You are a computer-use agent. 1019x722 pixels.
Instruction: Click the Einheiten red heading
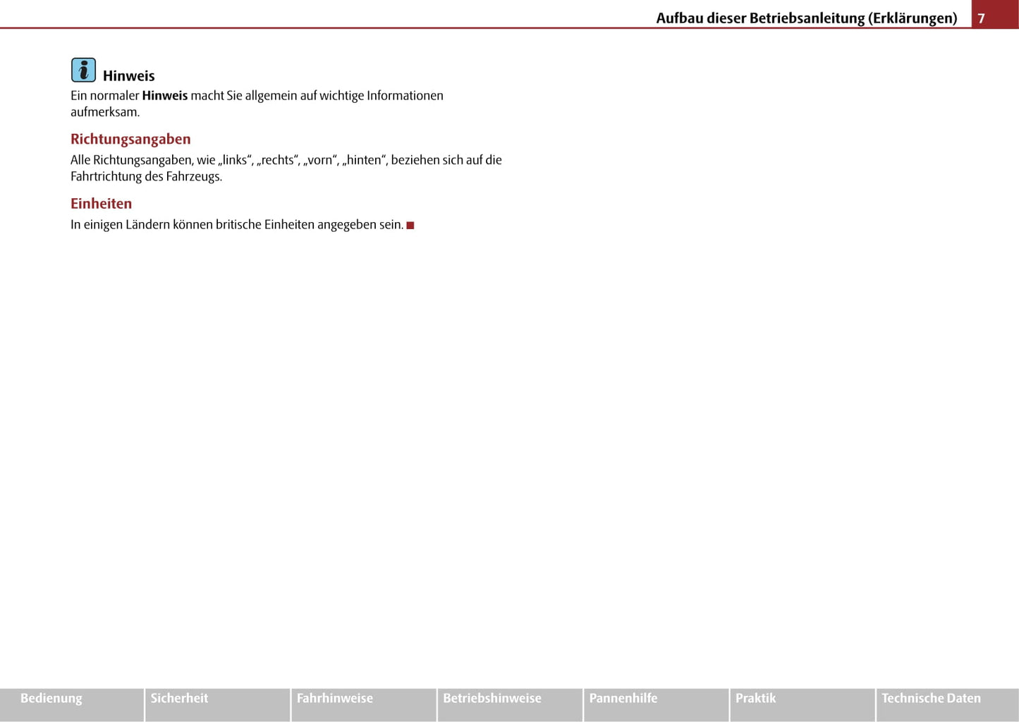[101, 204]
